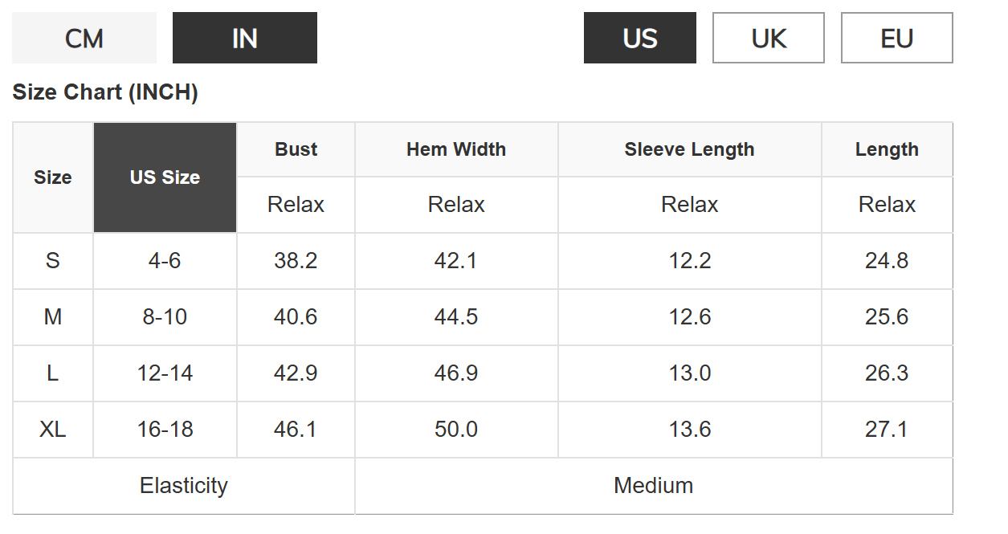Click the Sleeve Length column header
Screen dimensions: 1008x534
pyautogui.click(x=689, y=149)
